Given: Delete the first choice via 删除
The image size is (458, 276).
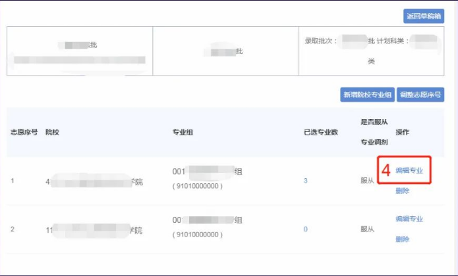Looking at the screenshot, I should [x=402, y=191].
